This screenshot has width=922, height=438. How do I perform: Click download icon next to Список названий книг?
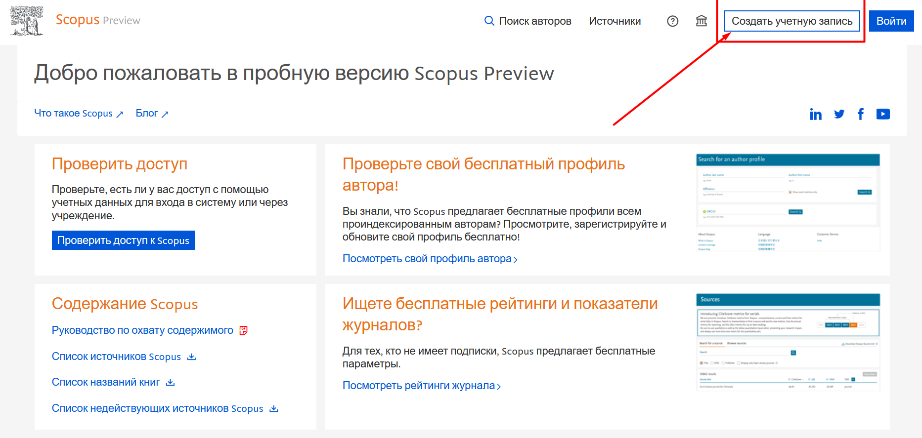171,383
